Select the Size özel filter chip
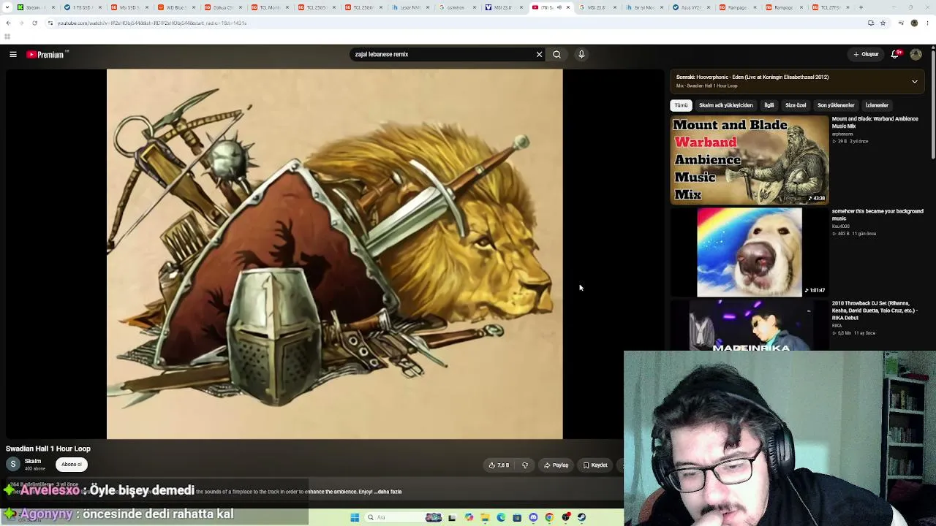 [x=796, y=105]
